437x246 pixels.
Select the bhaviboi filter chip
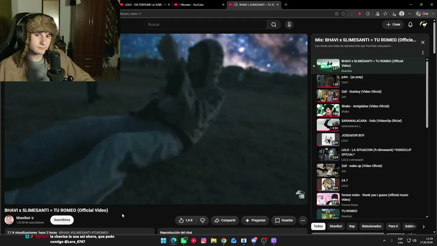pyautogui.click(x=336, y=226)
